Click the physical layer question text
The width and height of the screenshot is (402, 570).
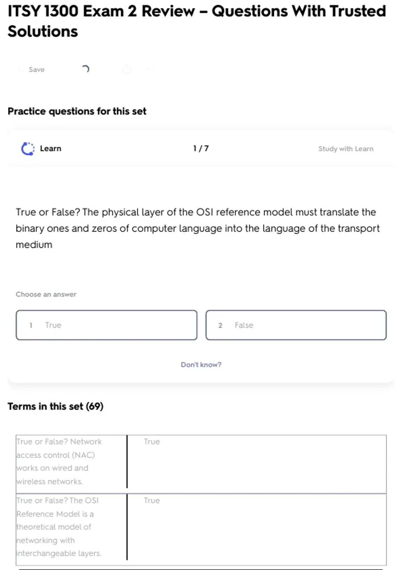198,228
